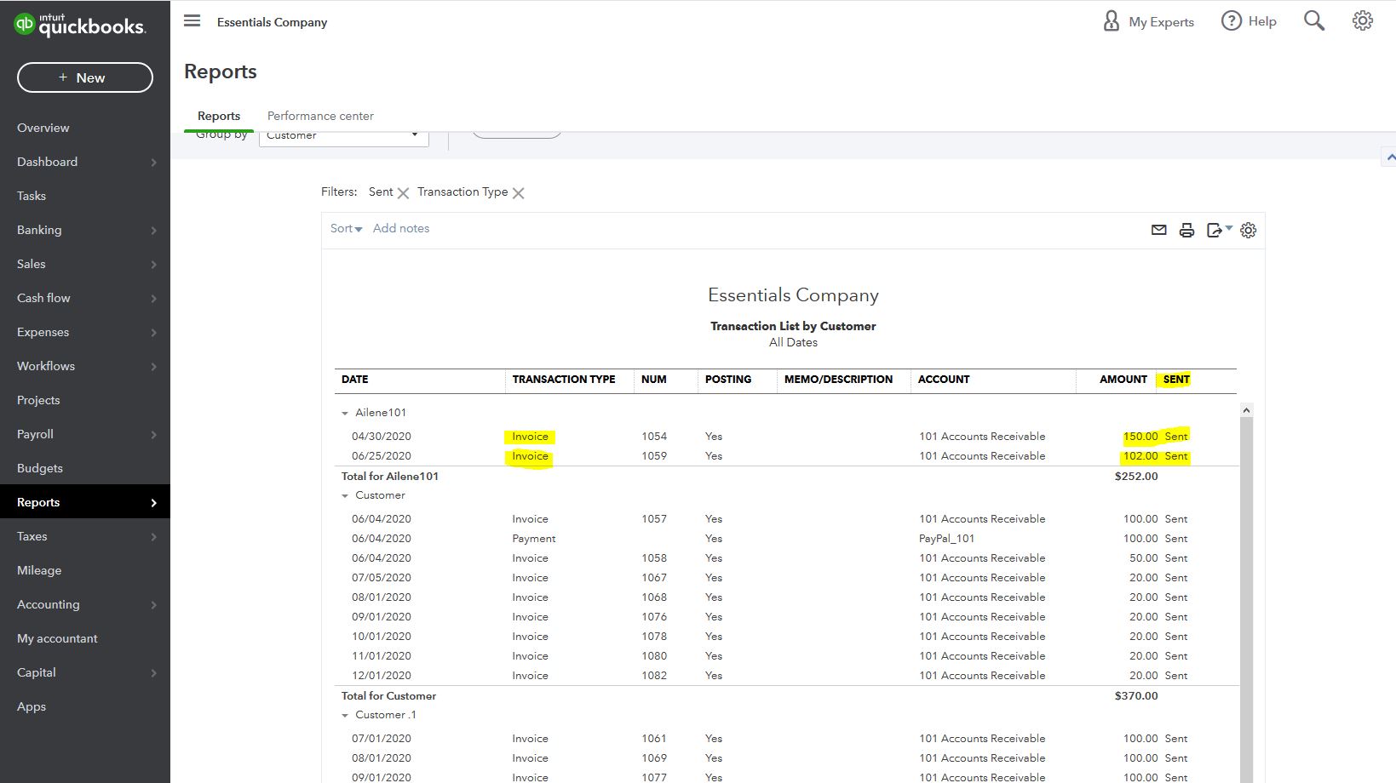Remove the Sent filter
The image size is (1396, 783).
point(404,193)
